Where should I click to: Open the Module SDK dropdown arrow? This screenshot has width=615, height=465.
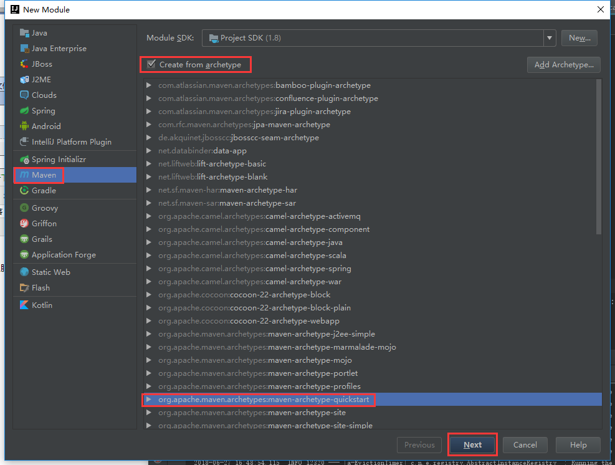[550, 38]
